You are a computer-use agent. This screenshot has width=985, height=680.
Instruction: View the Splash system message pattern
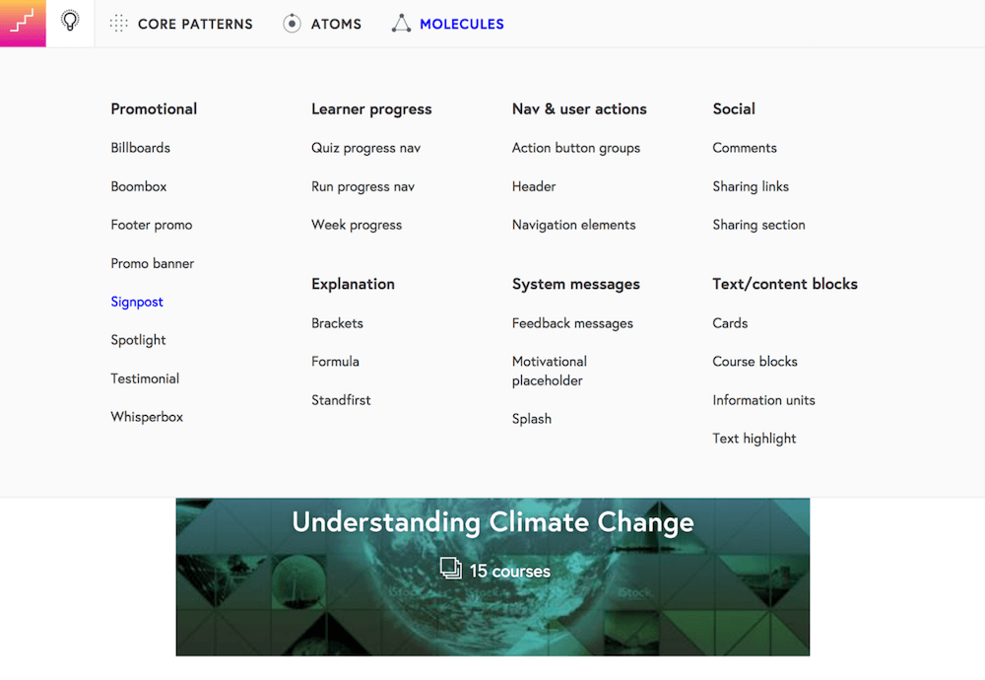click(532, 419)
